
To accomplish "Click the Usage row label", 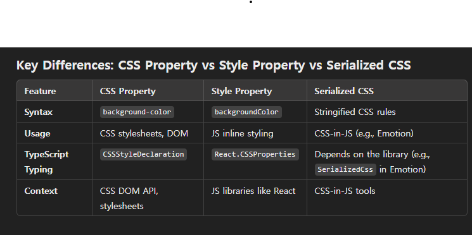I will pos(37,133).
